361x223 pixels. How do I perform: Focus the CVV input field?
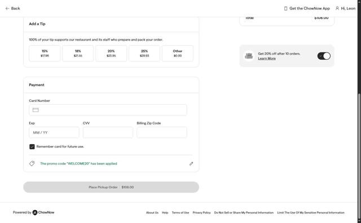[108, 132]
